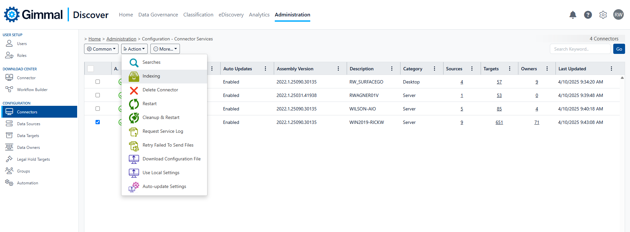
Task: Uncheck the WIN2019-RICKW row checkbox
Action: 98,122
